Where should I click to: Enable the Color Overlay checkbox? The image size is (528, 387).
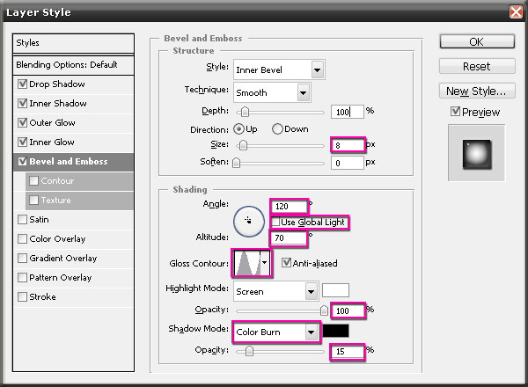point(23,239)
